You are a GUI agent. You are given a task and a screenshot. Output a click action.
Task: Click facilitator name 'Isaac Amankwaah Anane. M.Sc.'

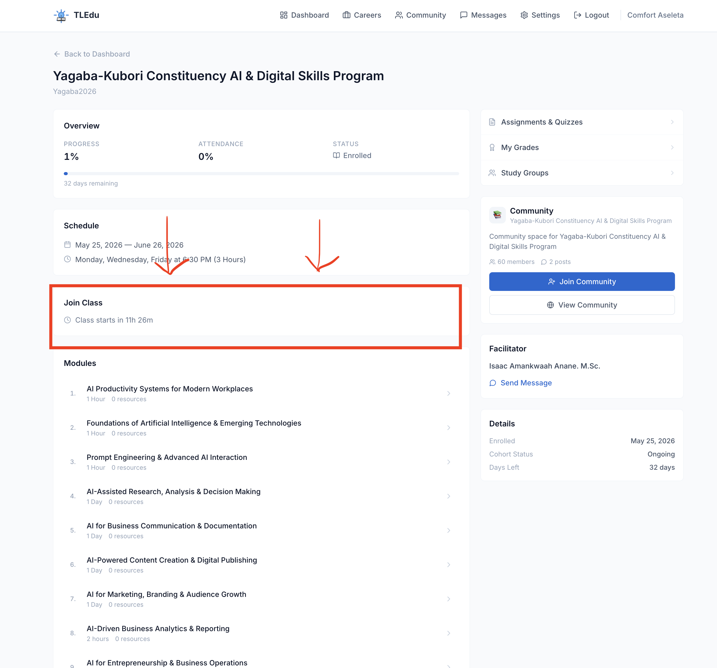coord(544,366)
